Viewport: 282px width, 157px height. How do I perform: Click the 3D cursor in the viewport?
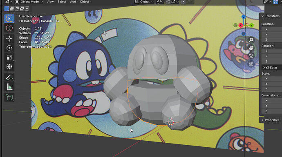(x=171, y=122)
